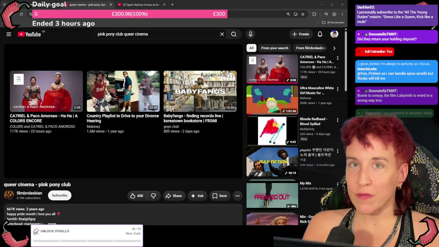The image size is (439, 247).
Task: Save the video to a playlist
Action: [x=219, y=196]
